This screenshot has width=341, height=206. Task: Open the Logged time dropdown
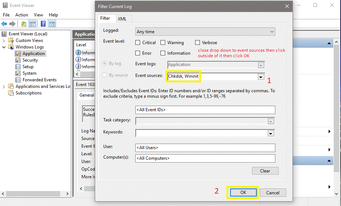[205, 32]
